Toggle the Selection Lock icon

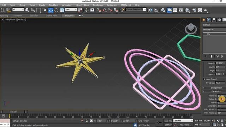point(87,121)
